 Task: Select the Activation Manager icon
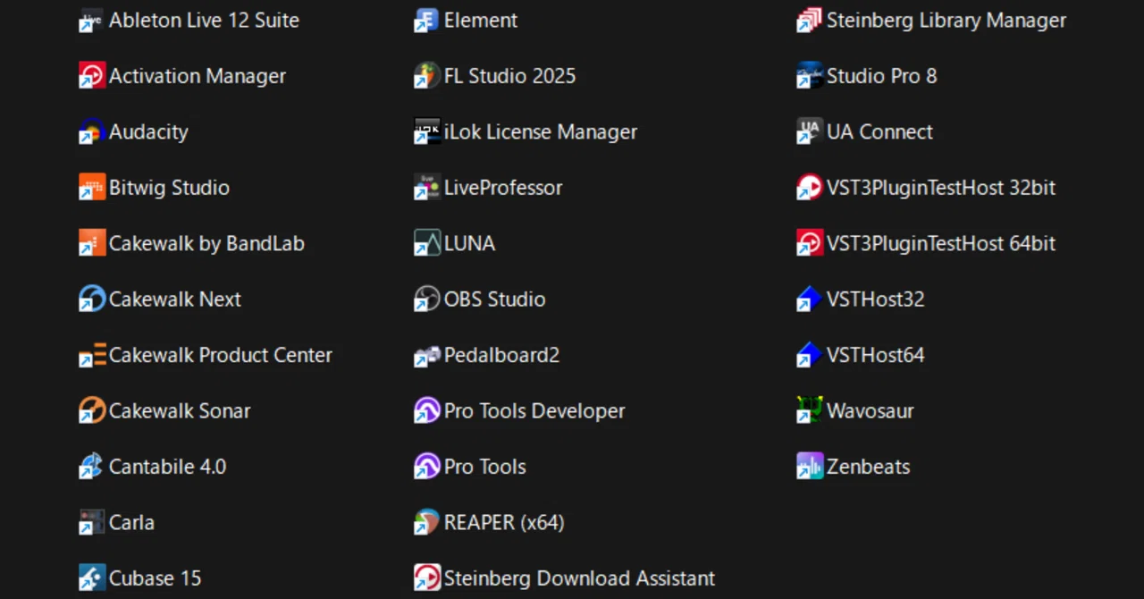point(92,76)
